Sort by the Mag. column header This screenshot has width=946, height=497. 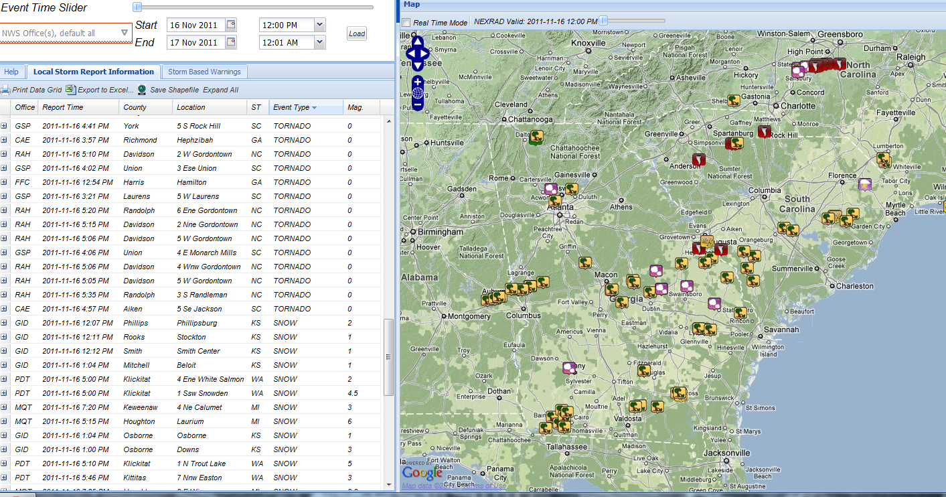[x=361, y=107]
